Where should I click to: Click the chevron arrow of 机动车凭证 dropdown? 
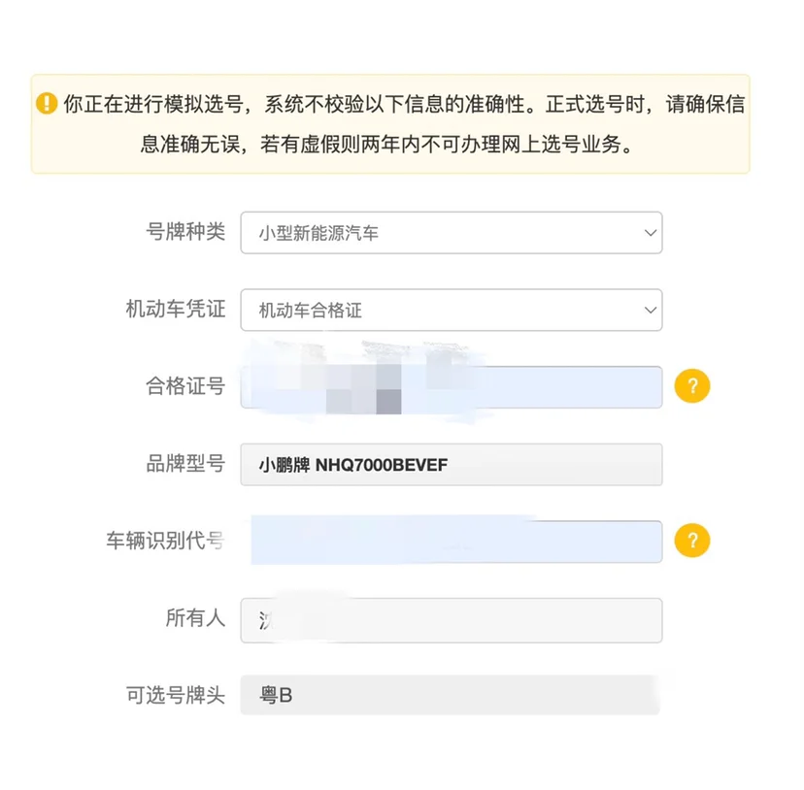651,311
